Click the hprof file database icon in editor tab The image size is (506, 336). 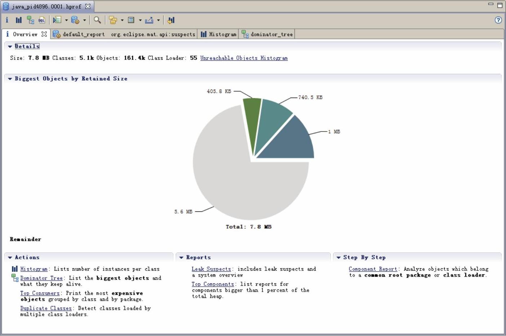coord(6,6)
